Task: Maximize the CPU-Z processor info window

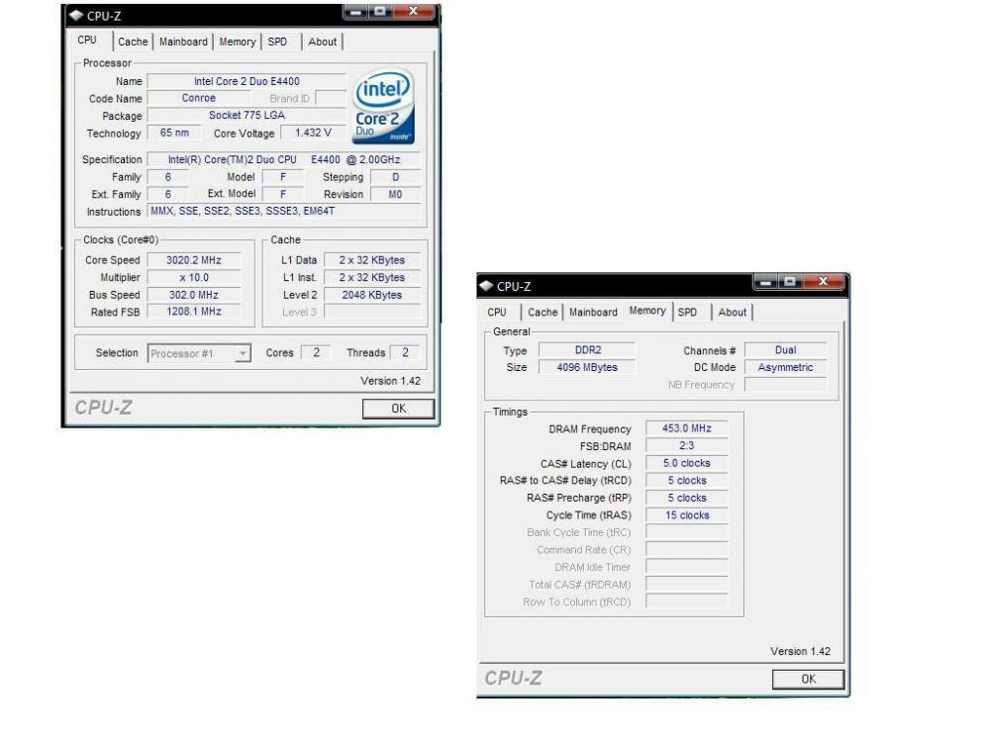Action: pos(381,14)
